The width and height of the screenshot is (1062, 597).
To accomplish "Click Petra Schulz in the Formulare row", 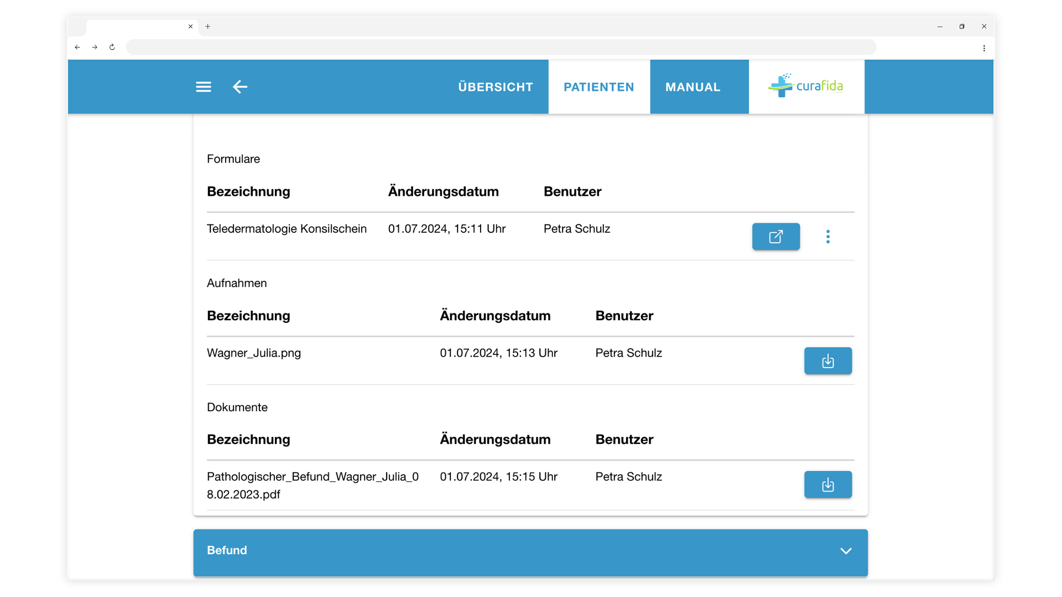I will (x=577, y=229).
